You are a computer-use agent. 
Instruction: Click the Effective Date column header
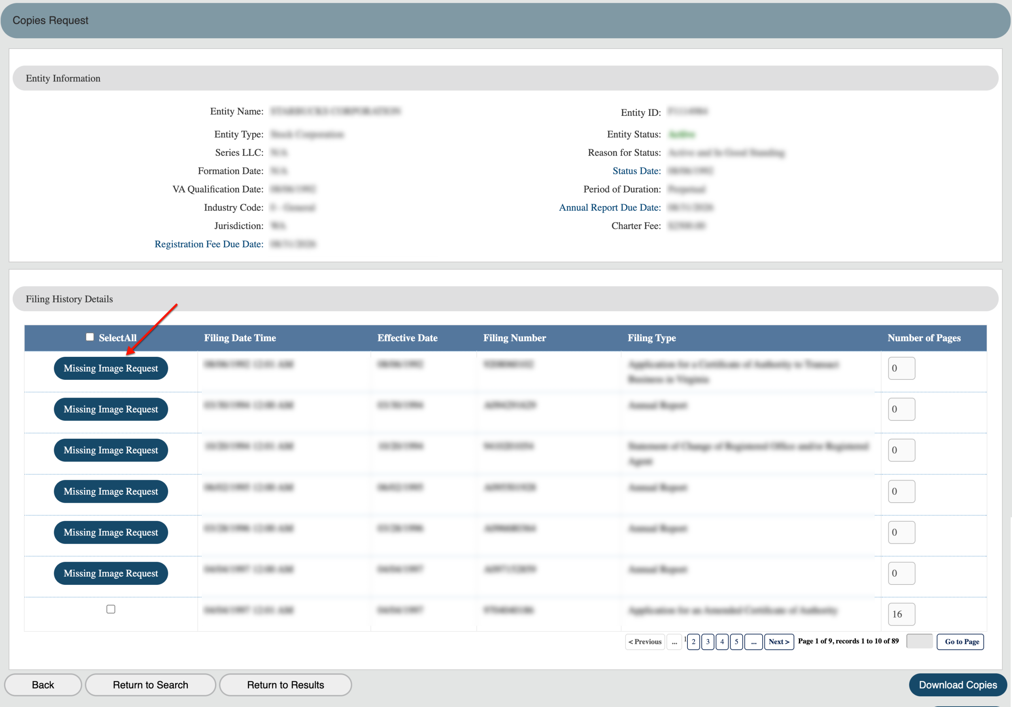coord(407,338)
